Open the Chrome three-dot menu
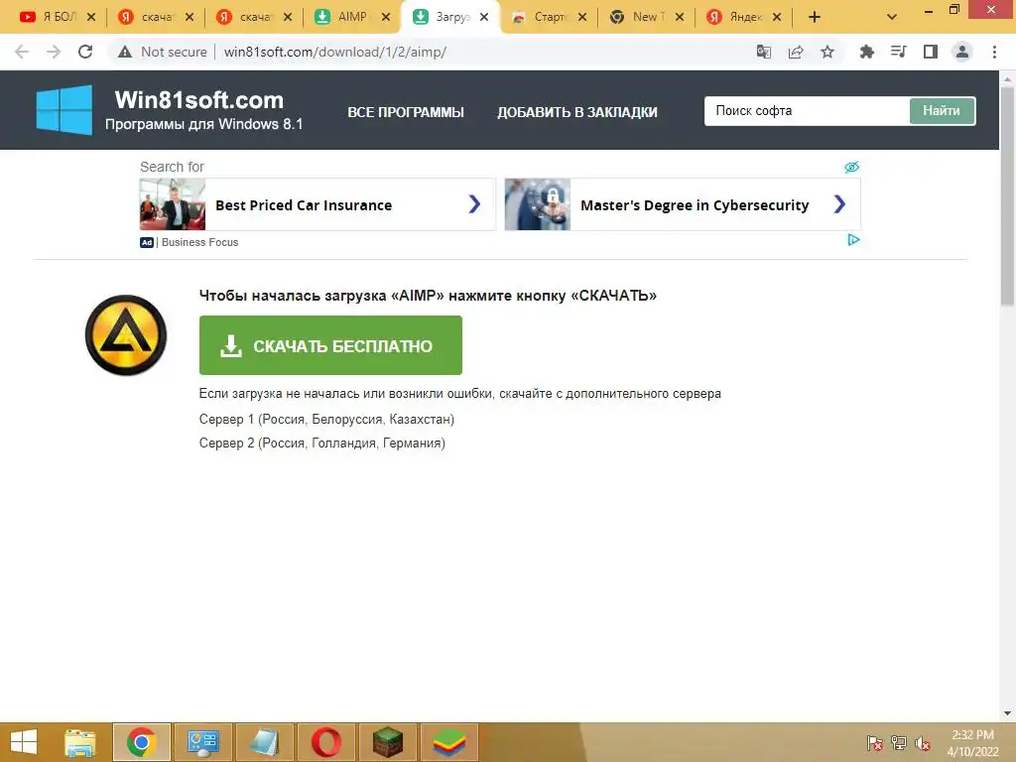The width and height of the screenshot is (1016, 762). [994, 52]
